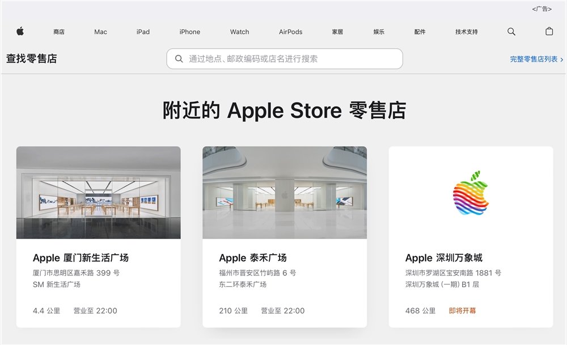Open the search magnifier in navigation bar
Screen dimensions: 567x345
click(511, 31)
